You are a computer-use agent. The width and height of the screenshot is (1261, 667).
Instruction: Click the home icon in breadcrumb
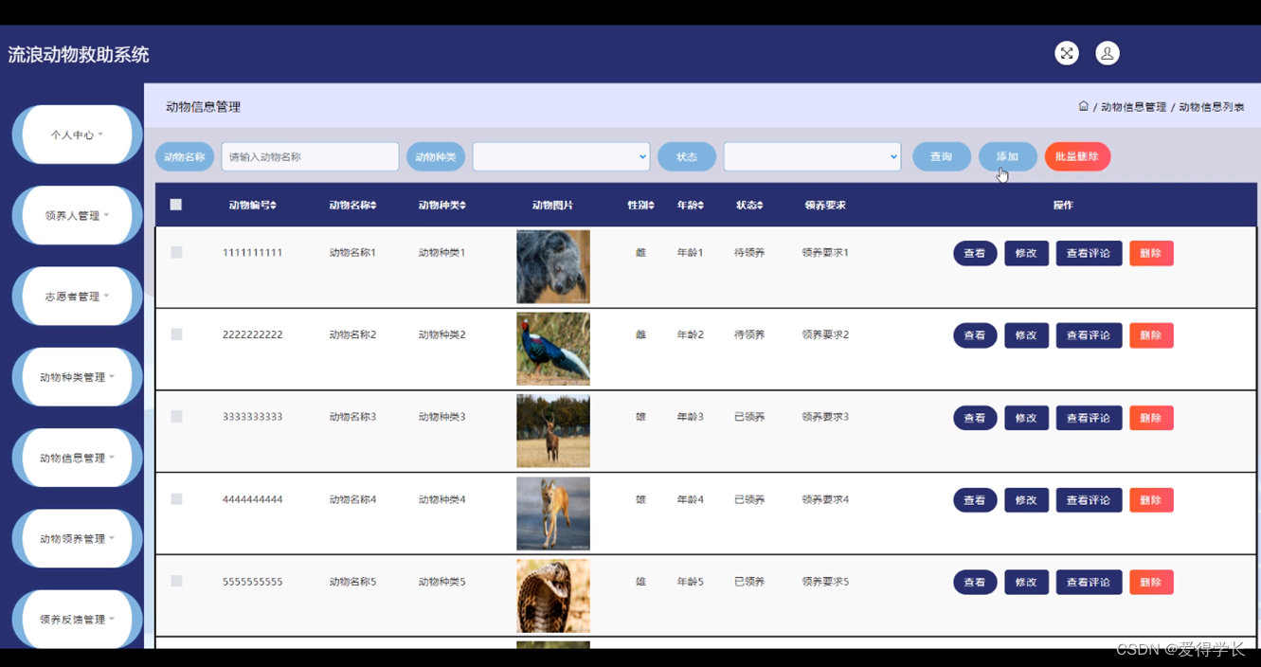[x=1083, y=106]
